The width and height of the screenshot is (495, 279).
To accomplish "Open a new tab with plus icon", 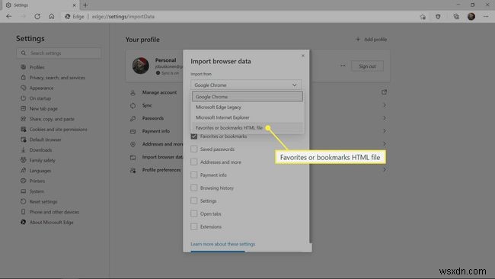I will coord(85,5).
